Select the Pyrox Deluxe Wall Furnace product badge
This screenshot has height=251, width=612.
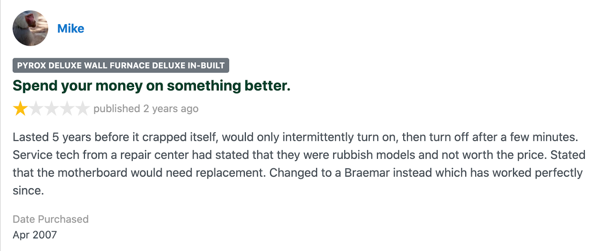click(x=121, y=65)
